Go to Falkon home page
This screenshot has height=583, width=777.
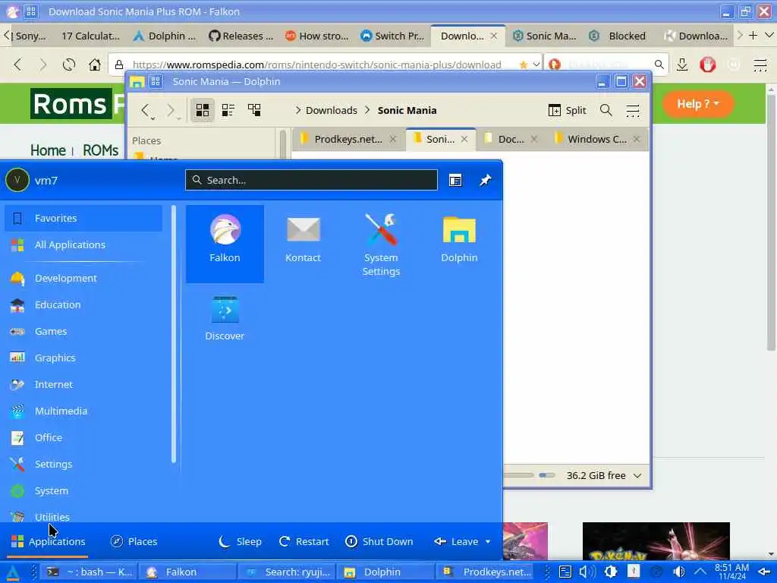pyautogui.click(x=94, y=65)
